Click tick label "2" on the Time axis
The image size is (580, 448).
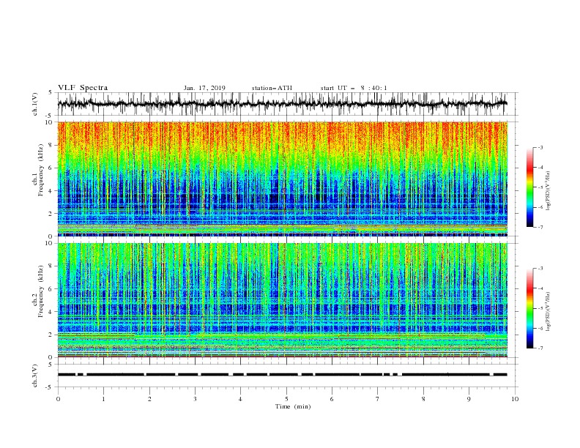point(149,399)
